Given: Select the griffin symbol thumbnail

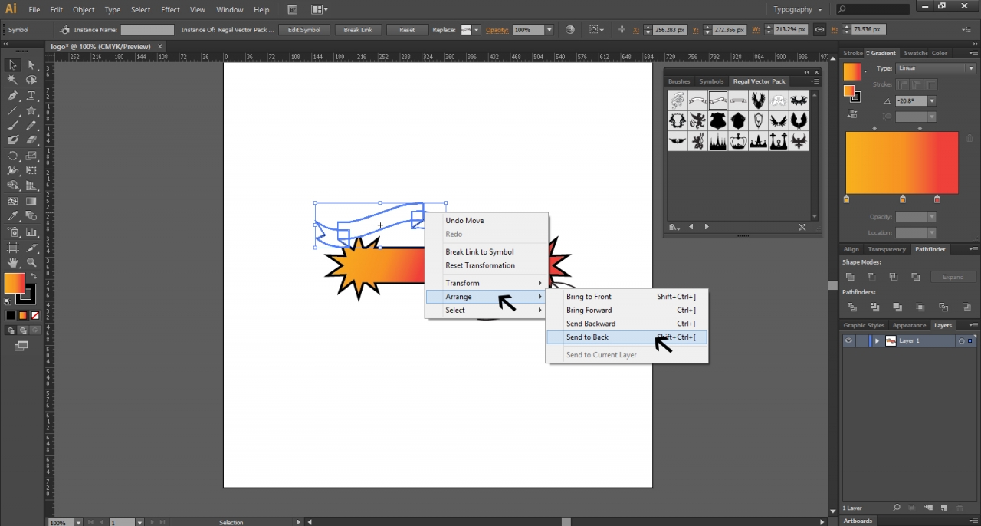Looking at the screenshot, I should coord(697,120).
